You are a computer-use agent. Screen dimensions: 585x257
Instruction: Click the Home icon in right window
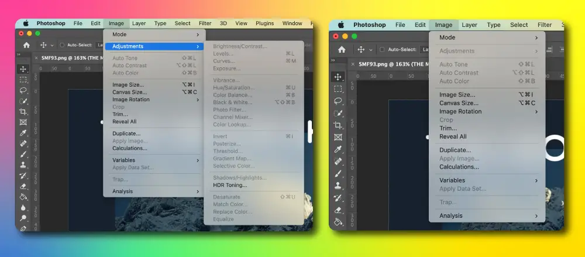342,49
